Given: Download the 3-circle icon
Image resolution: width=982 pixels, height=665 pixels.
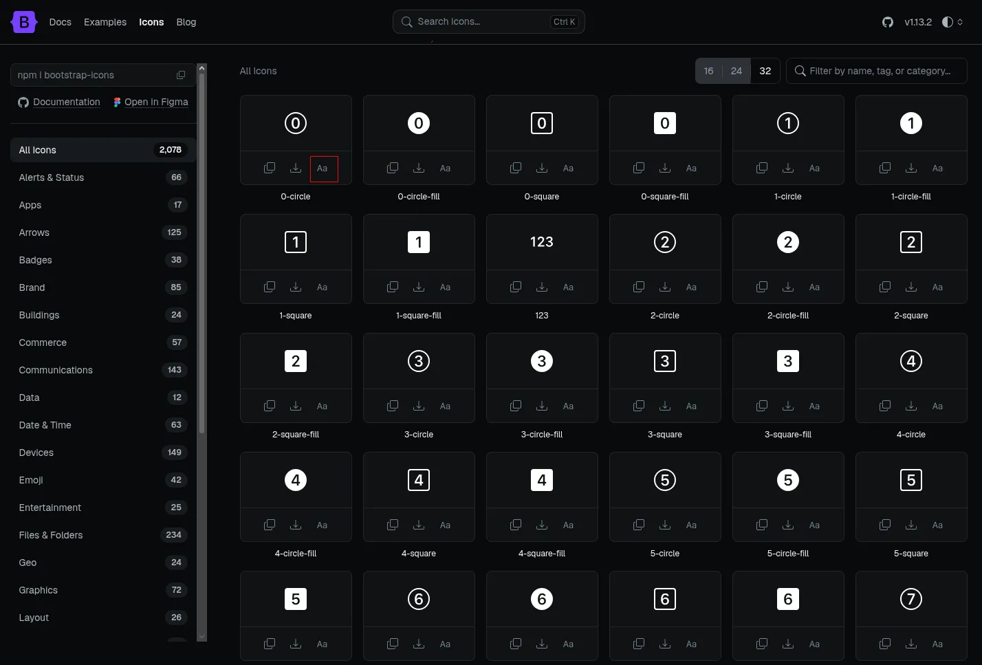Looking at the screenshot, I should click(419, 406).
